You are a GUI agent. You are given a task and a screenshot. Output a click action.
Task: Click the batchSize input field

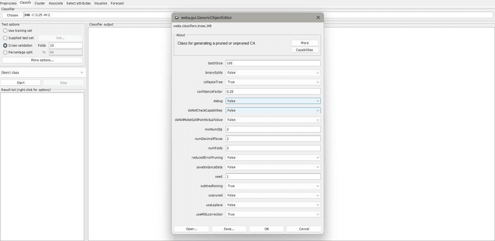point(273,63)
